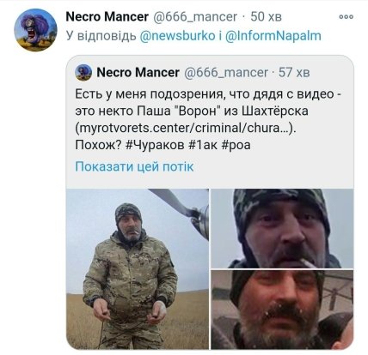368x355 pixels.
Task: Open bottom-right photo of bearded man
Action: 282,310
